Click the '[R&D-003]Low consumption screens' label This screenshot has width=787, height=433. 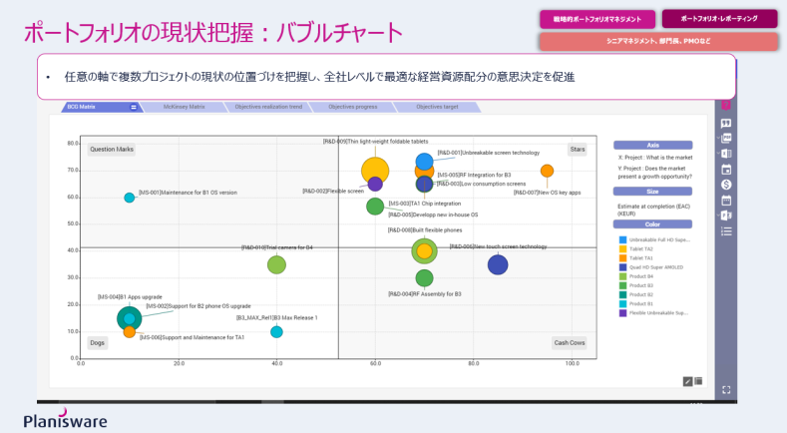pos(482,184)
